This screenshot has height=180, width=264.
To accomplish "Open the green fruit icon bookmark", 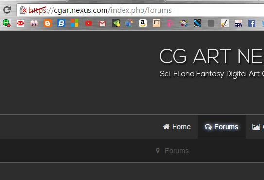I will coord(116,23).
